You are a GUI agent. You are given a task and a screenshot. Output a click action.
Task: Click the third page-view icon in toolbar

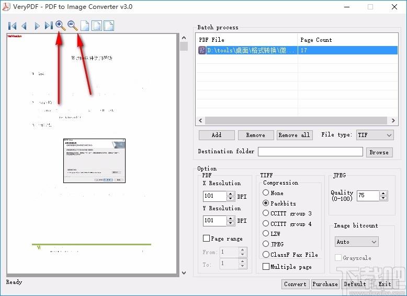(x=109, y=26)
